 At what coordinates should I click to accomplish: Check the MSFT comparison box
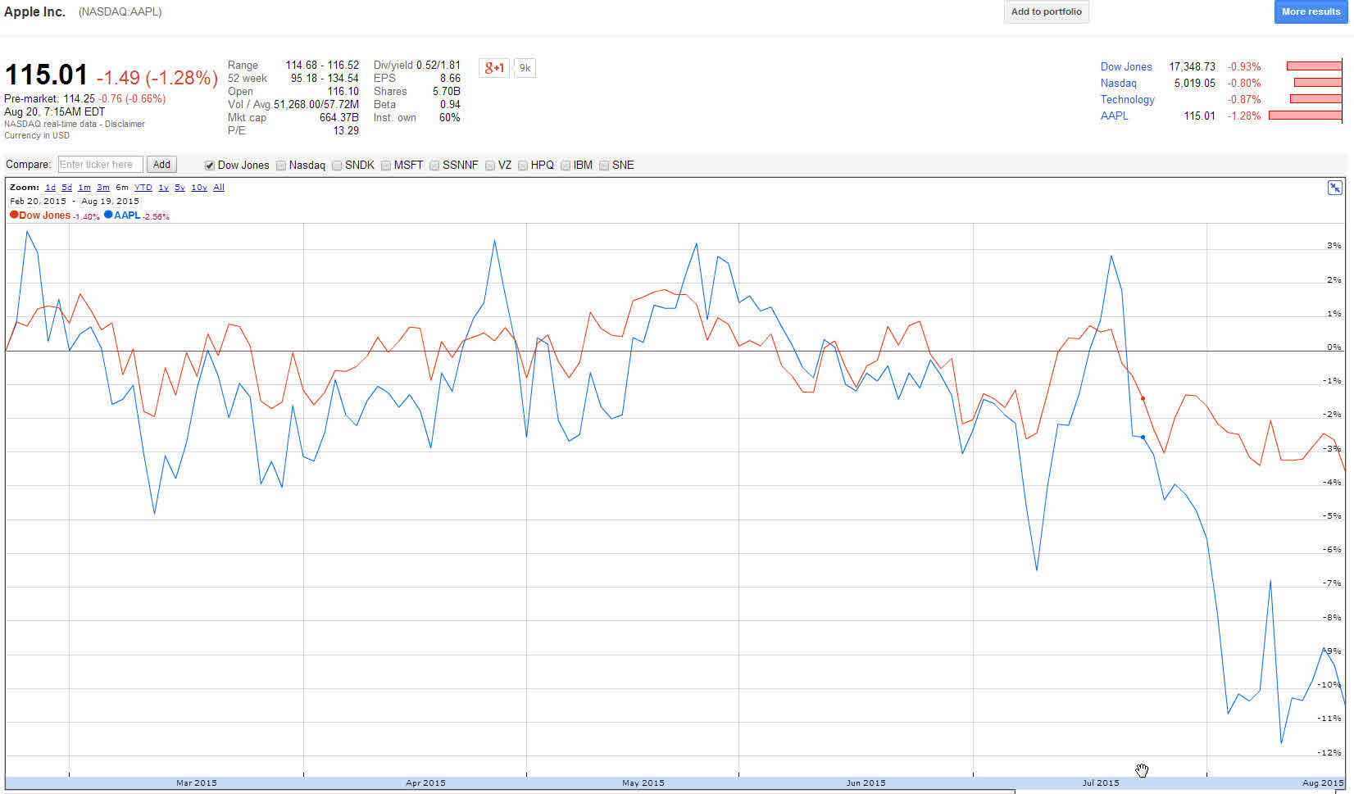pyautogui.click(x=386, y=166)
